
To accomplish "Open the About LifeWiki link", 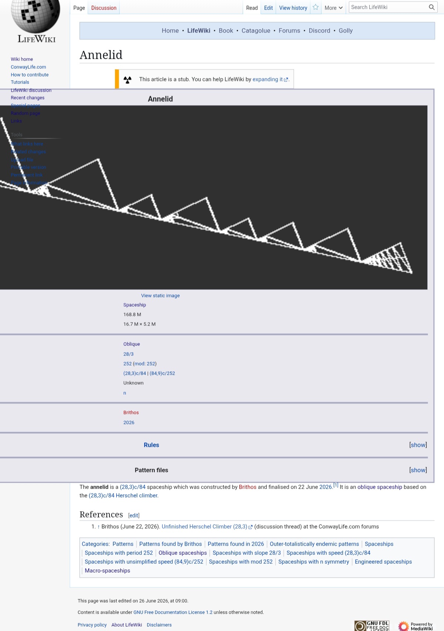I will tap(127, 625).
